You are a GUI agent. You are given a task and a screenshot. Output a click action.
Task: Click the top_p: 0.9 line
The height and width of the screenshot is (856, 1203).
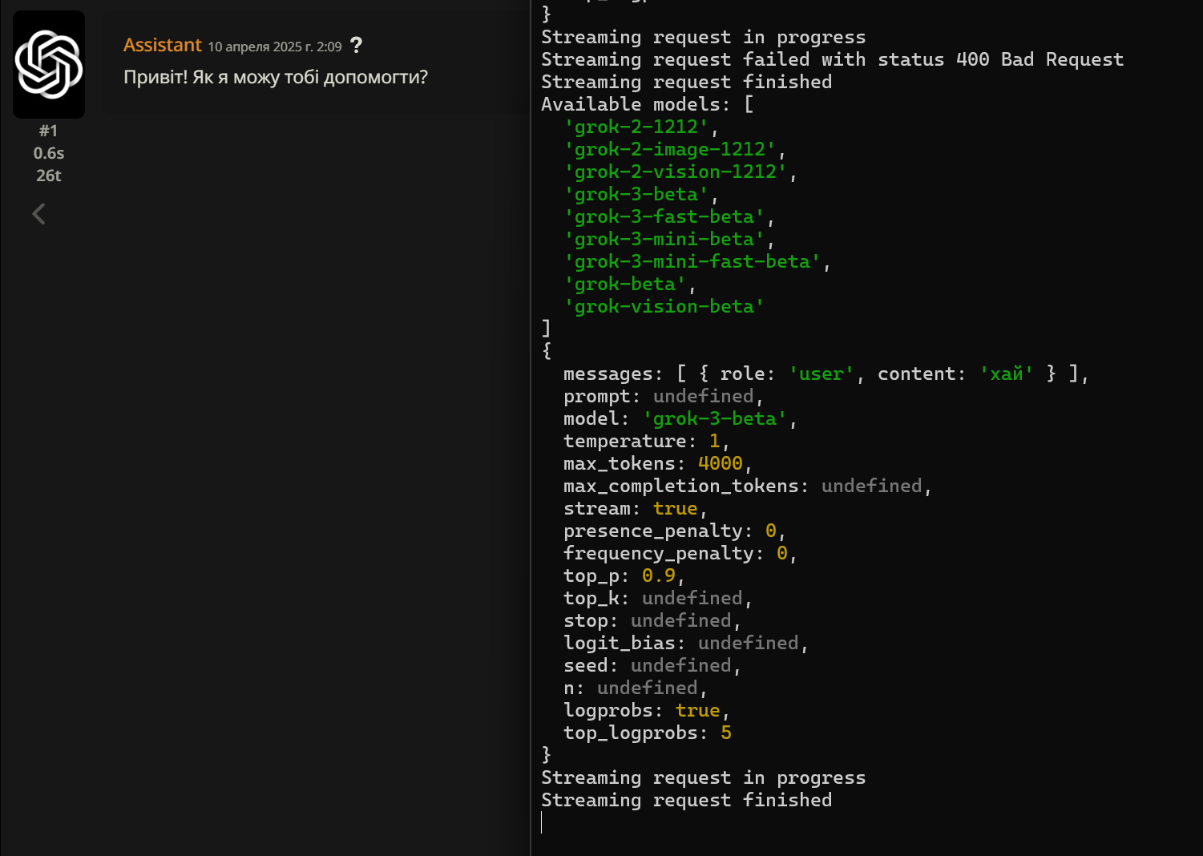(624, 575)
